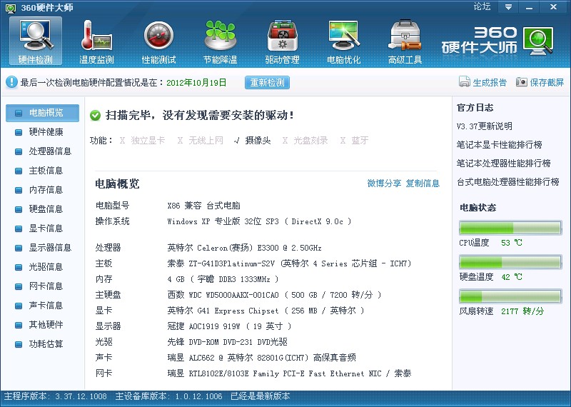The image size is (571, 407).
Task: Click the 硬盘温度 progress bar
Action: point(510,262)
